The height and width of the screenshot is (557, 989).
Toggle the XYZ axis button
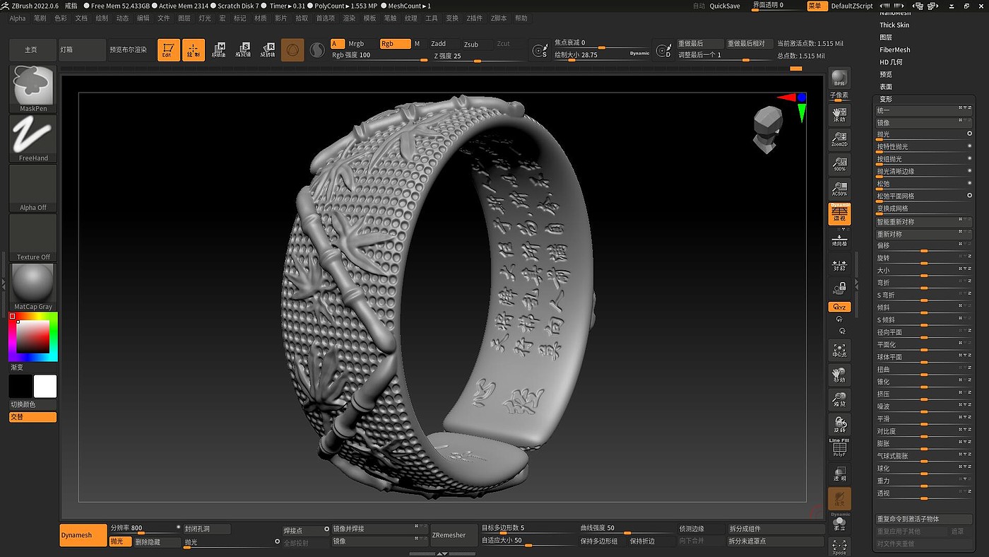[x=839, y=307]
